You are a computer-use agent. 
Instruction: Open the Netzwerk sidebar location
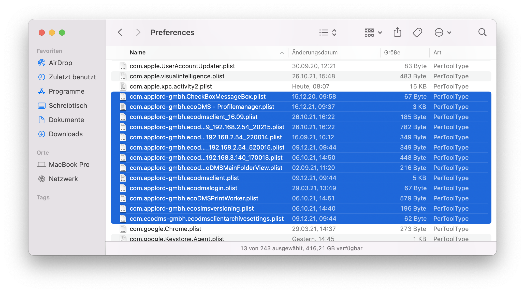coord(63,179)
